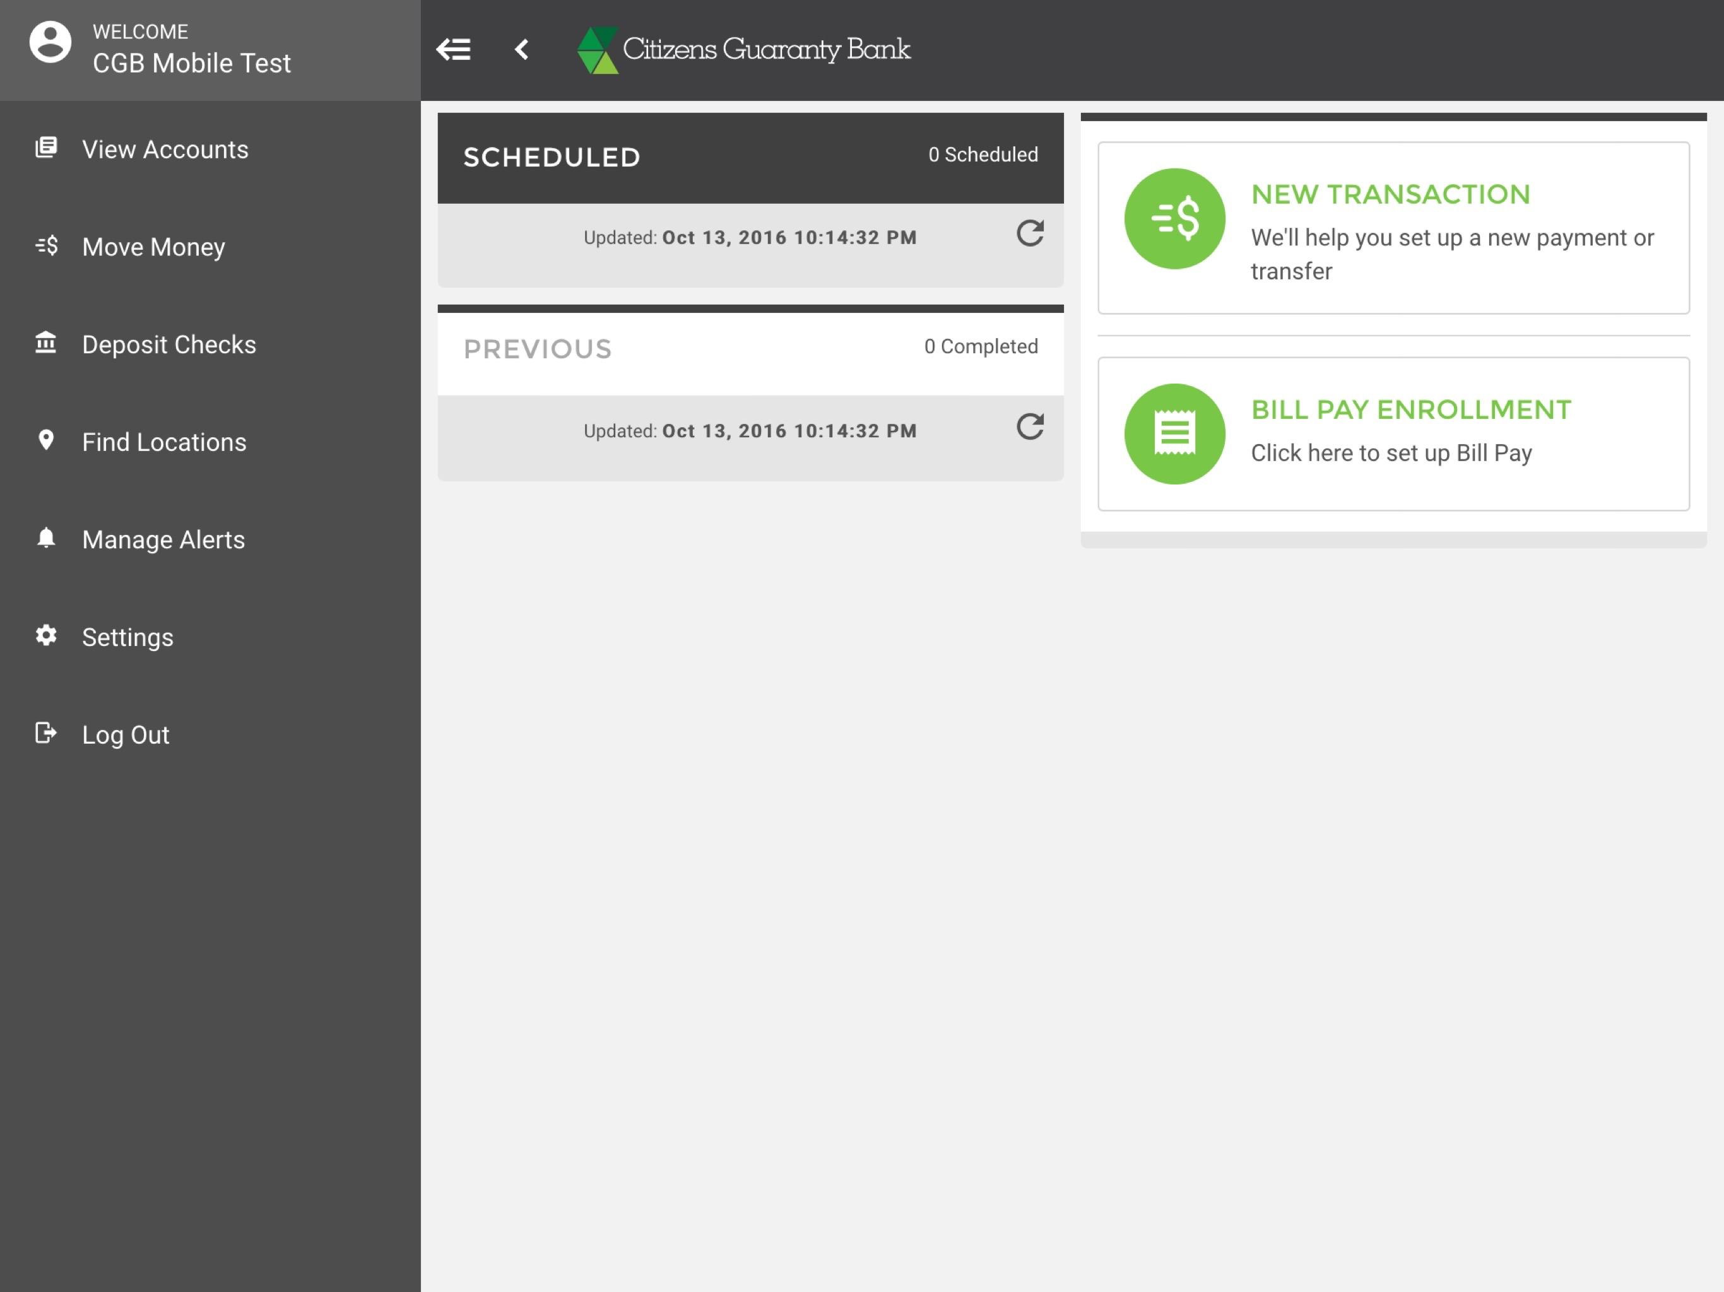Click the Move Money dollar icon
The image size is (1724, 1292).
46,245
